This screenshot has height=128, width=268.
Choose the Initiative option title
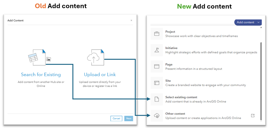171,48
